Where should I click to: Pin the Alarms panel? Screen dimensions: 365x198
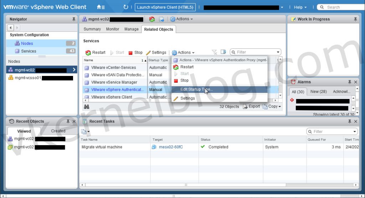point(349,82)
